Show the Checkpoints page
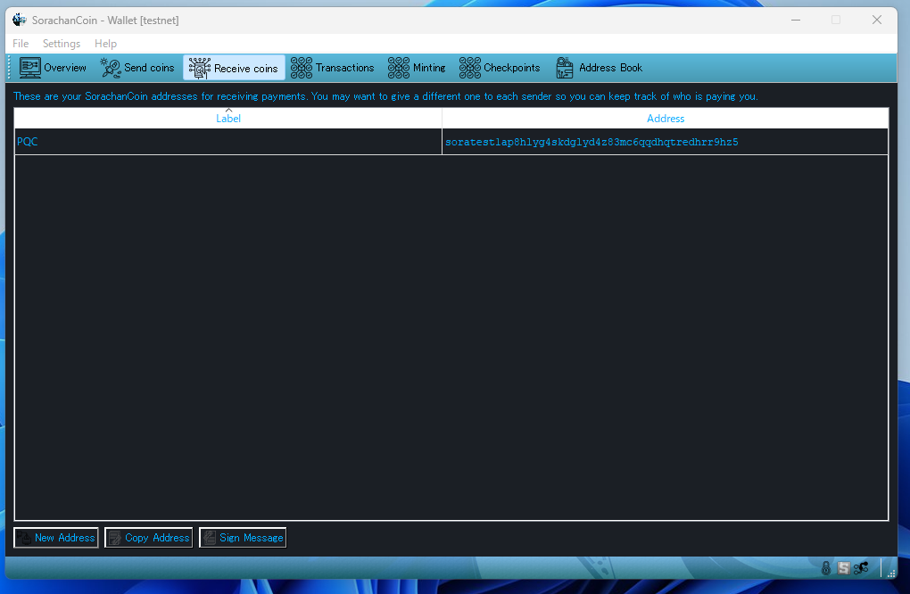The height and width of the screenshot is (594, 910). [500, 68]
